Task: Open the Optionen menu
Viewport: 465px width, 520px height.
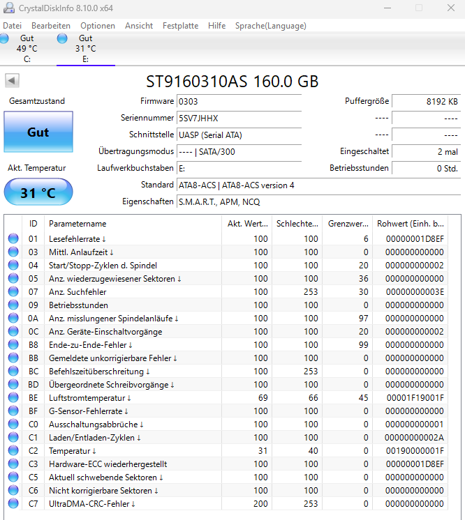Action: (98, 26)
